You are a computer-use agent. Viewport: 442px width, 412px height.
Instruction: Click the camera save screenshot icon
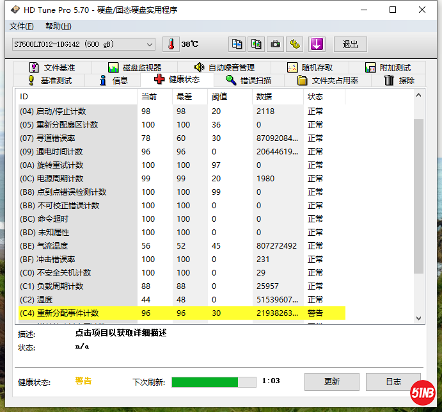point(275,44)
